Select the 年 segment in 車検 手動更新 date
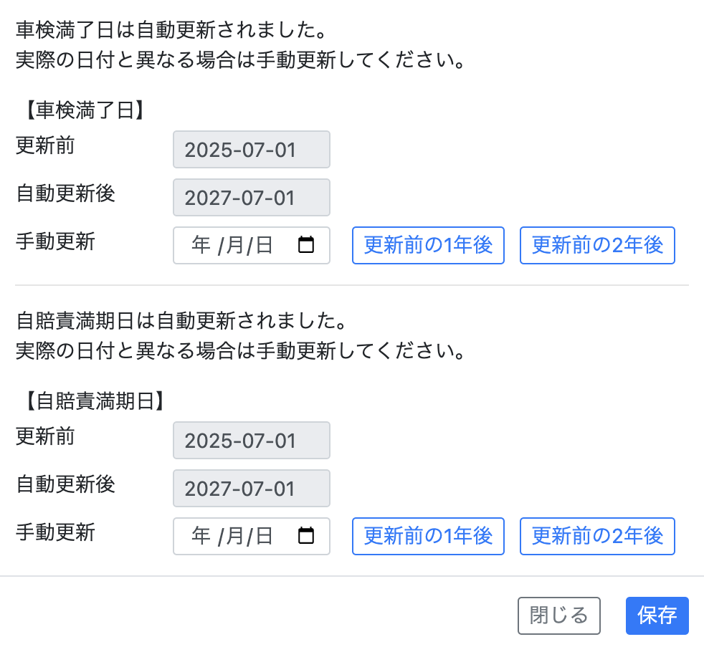704x652 pixels. (x=201, y=246)
